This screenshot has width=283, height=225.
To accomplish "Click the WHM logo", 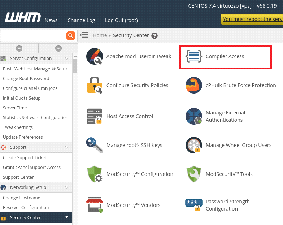I will (x=23, y=17).
